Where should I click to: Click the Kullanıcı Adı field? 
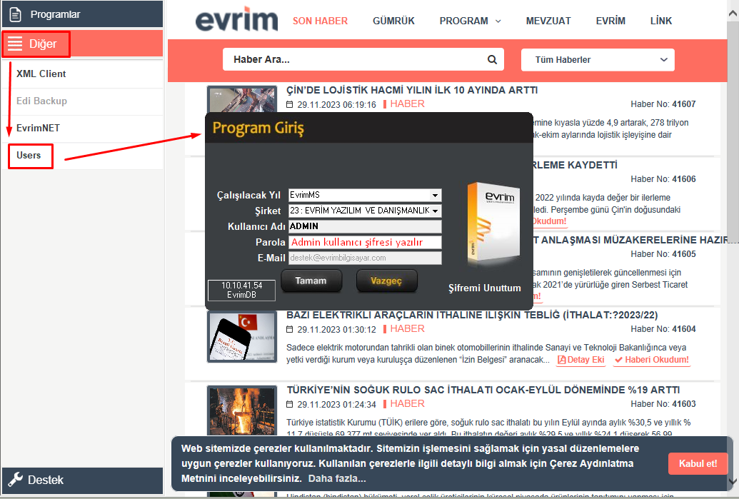[365, 226]
